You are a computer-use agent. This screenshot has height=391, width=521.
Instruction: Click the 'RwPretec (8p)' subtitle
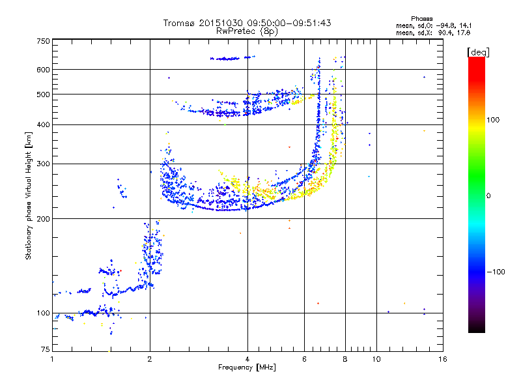(247, 31)
